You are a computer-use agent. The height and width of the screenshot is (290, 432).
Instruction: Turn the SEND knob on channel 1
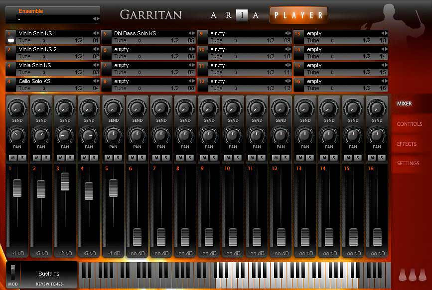(x=17, y=108)
